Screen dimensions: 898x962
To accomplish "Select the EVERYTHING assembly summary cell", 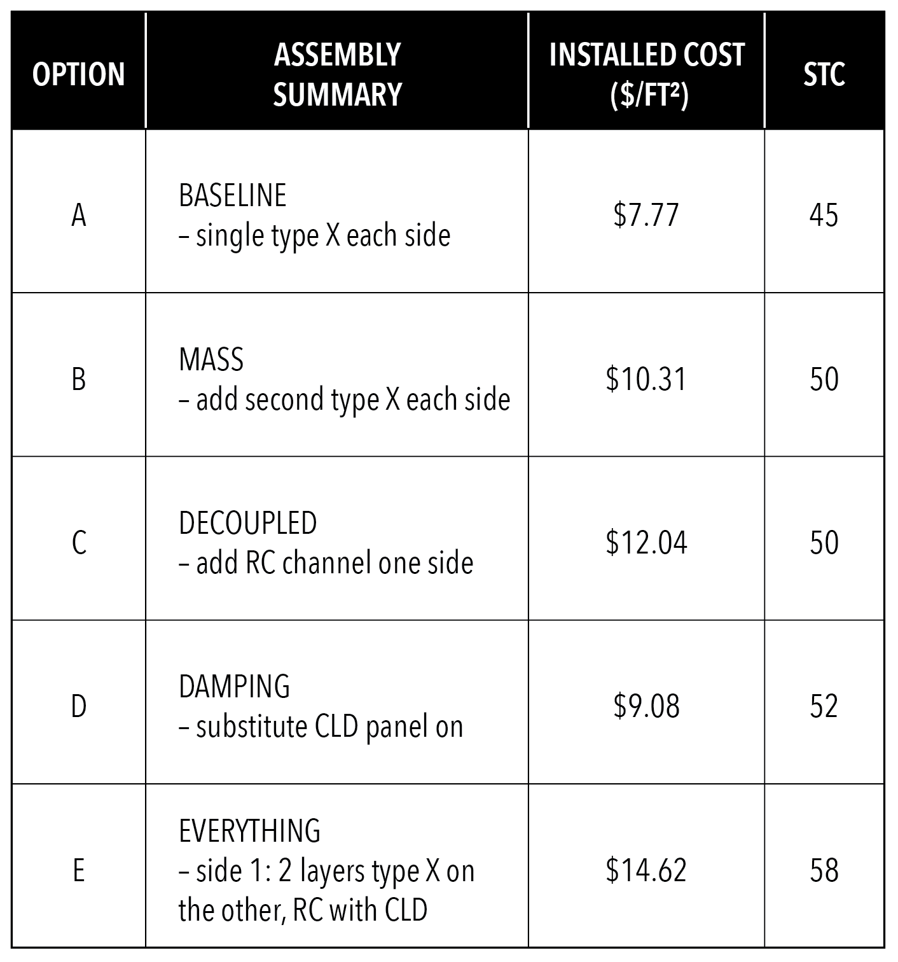I will click(x=326, y=870).
